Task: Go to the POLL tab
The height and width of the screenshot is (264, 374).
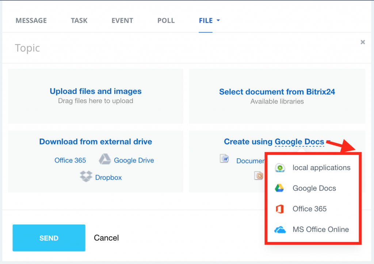Action: coord(166,20)
